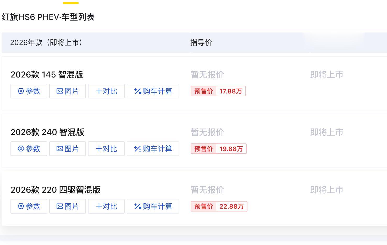Click the 2026款 220 四驱智混版 model title
This screenshot has height=245, width=387.
(x=56, y=190)
